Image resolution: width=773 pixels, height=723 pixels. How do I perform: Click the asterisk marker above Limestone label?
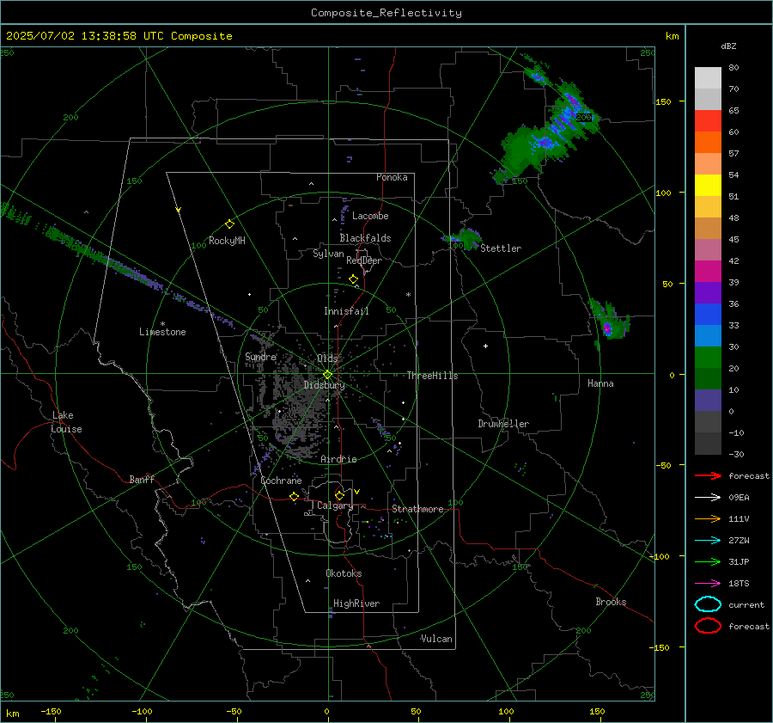click(x=162, y=324)
